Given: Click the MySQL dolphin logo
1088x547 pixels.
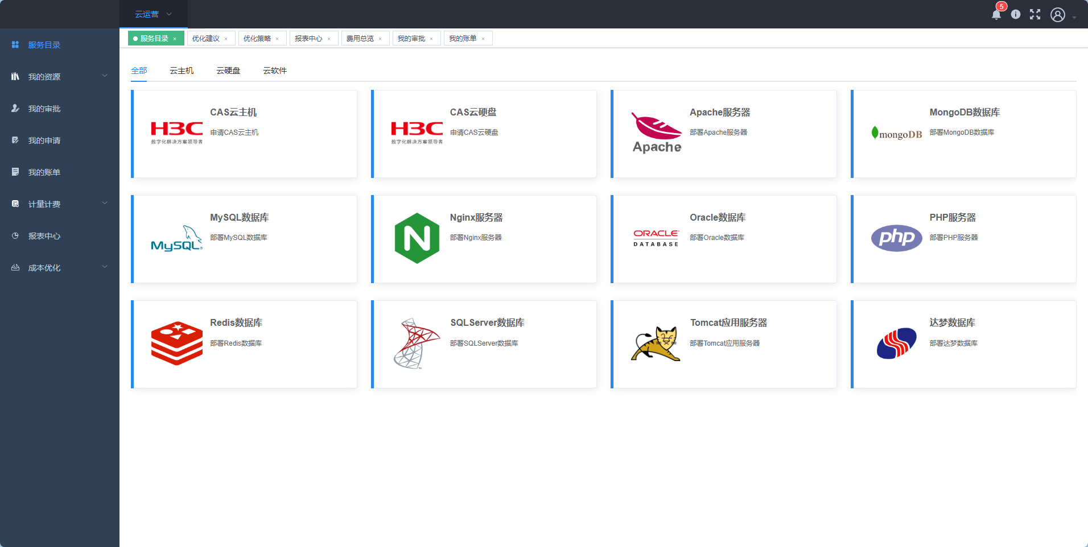Looking at the screenshot, I should point(177,238).
